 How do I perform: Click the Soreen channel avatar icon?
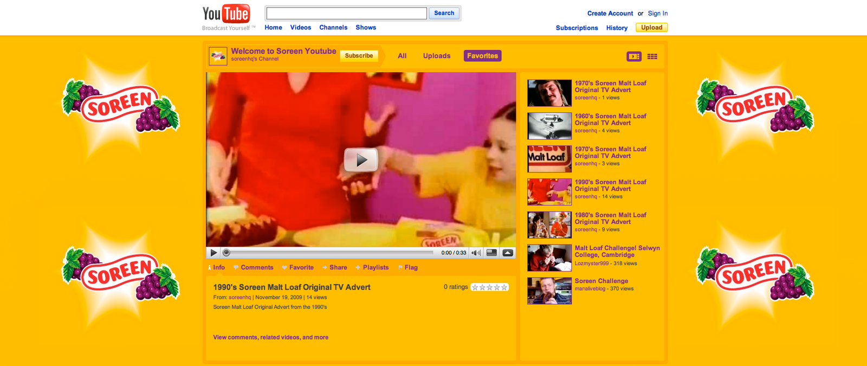[x=218, y=56]
